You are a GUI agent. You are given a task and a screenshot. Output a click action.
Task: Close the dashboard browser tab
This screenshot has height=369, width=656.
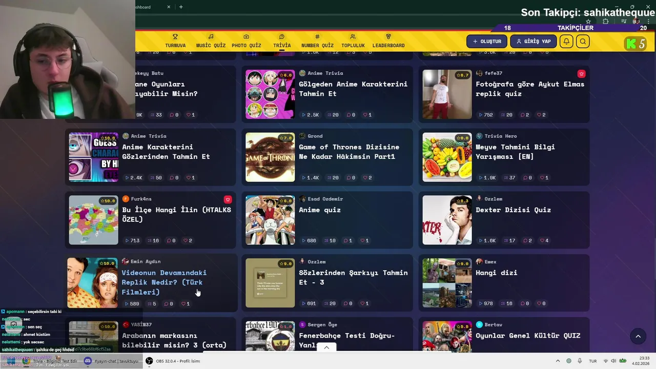169,7
